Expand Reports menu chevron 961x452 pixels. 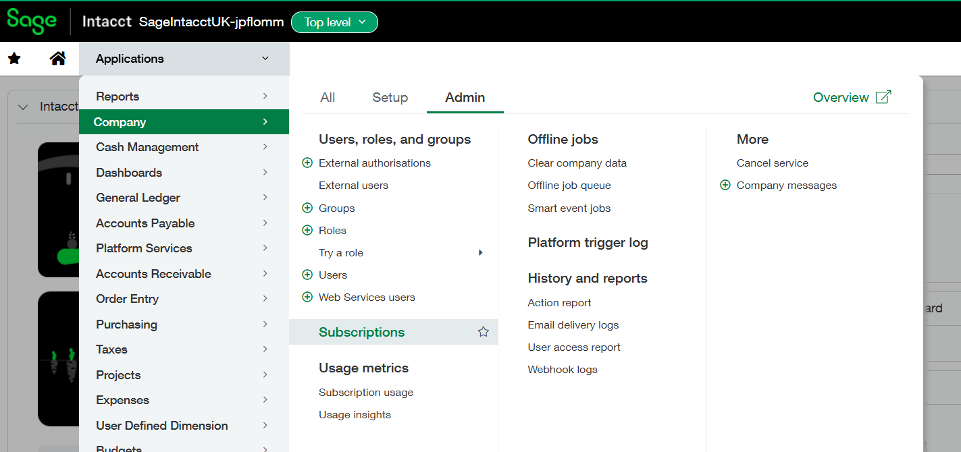coord(265,96)
